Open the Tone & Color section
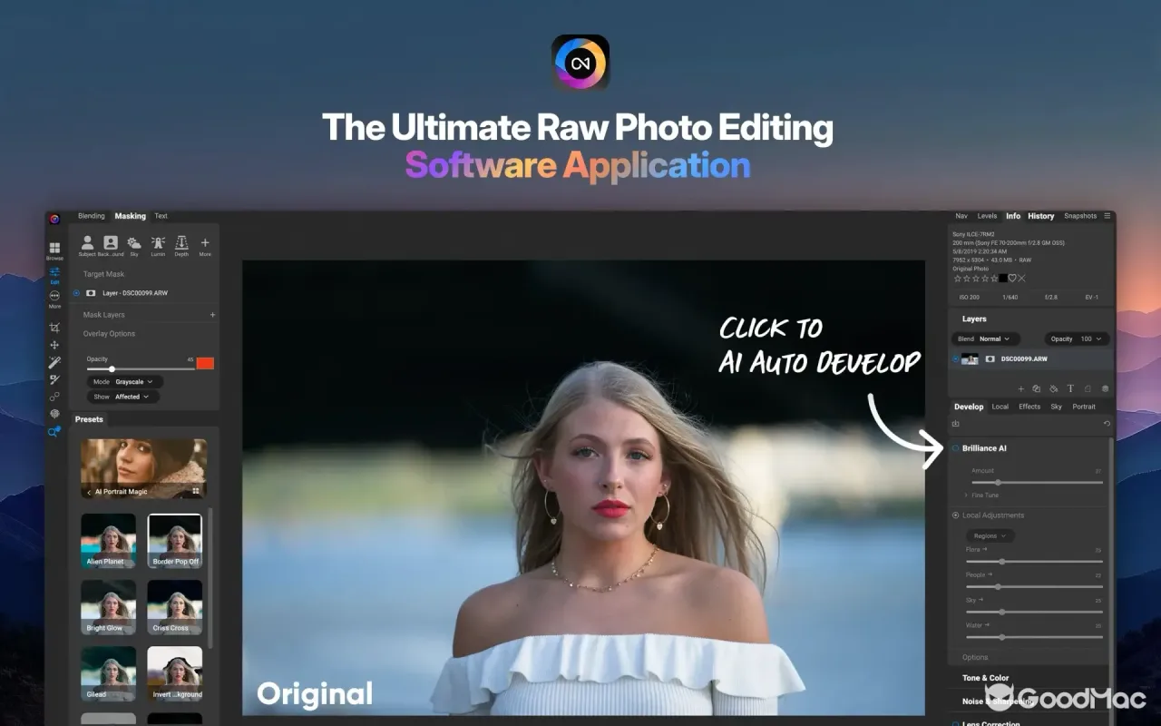The height and width of the screenshot is (726, 1161). click(985, 678)
